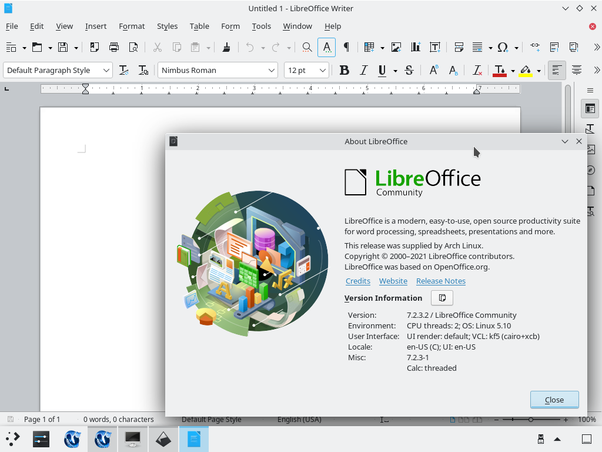
Task: Copy version information button in About dialog
Action: tap(442, 298)
